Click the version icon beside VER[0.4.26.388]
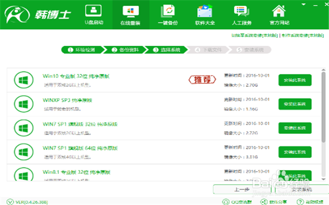 click(x=10, y=202)
